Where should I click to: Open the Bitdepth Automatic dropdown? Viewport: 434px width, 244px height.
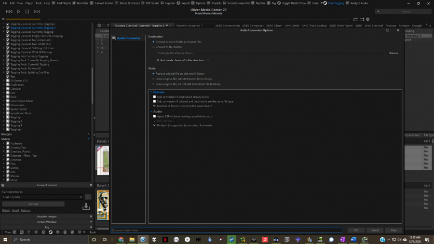click(x=154, y=125)
